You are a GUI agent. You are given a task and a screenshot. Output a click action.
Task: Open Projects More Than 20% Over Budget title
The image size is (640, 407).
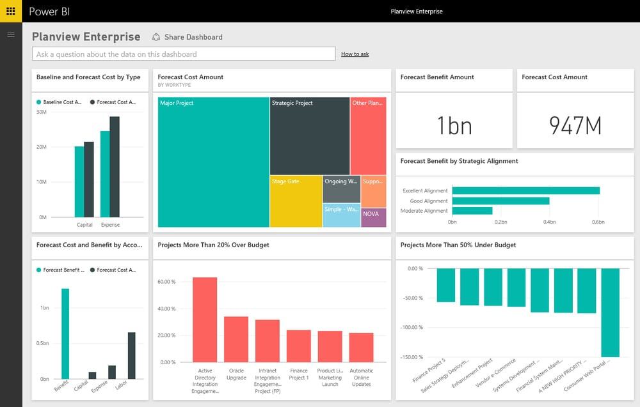(213, 245)
